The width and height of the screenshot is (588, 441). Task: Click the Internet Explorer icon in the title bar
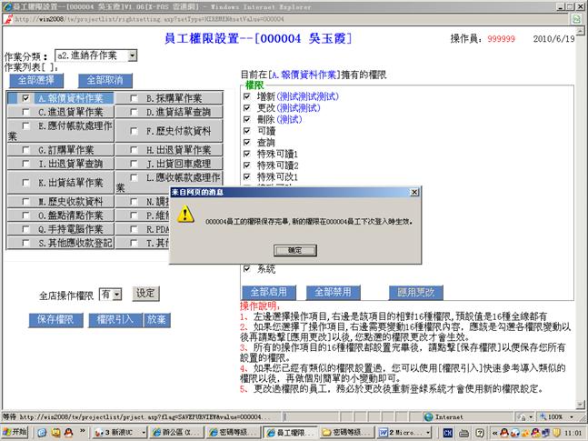7,5
